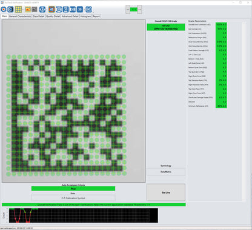The width and height of the screenshot is (252, 230).
Task: Click the blue timer icon before the 45 icon
Action: coord(42,9)
